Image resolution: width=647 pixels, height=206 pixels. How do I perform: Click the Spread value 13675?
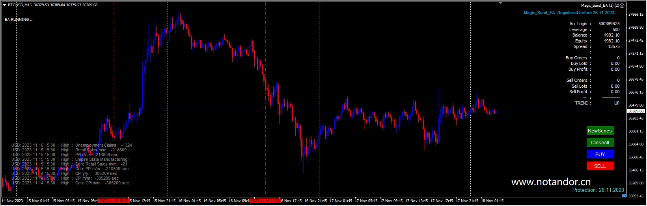pyautogui.click(x=613, y=47)
